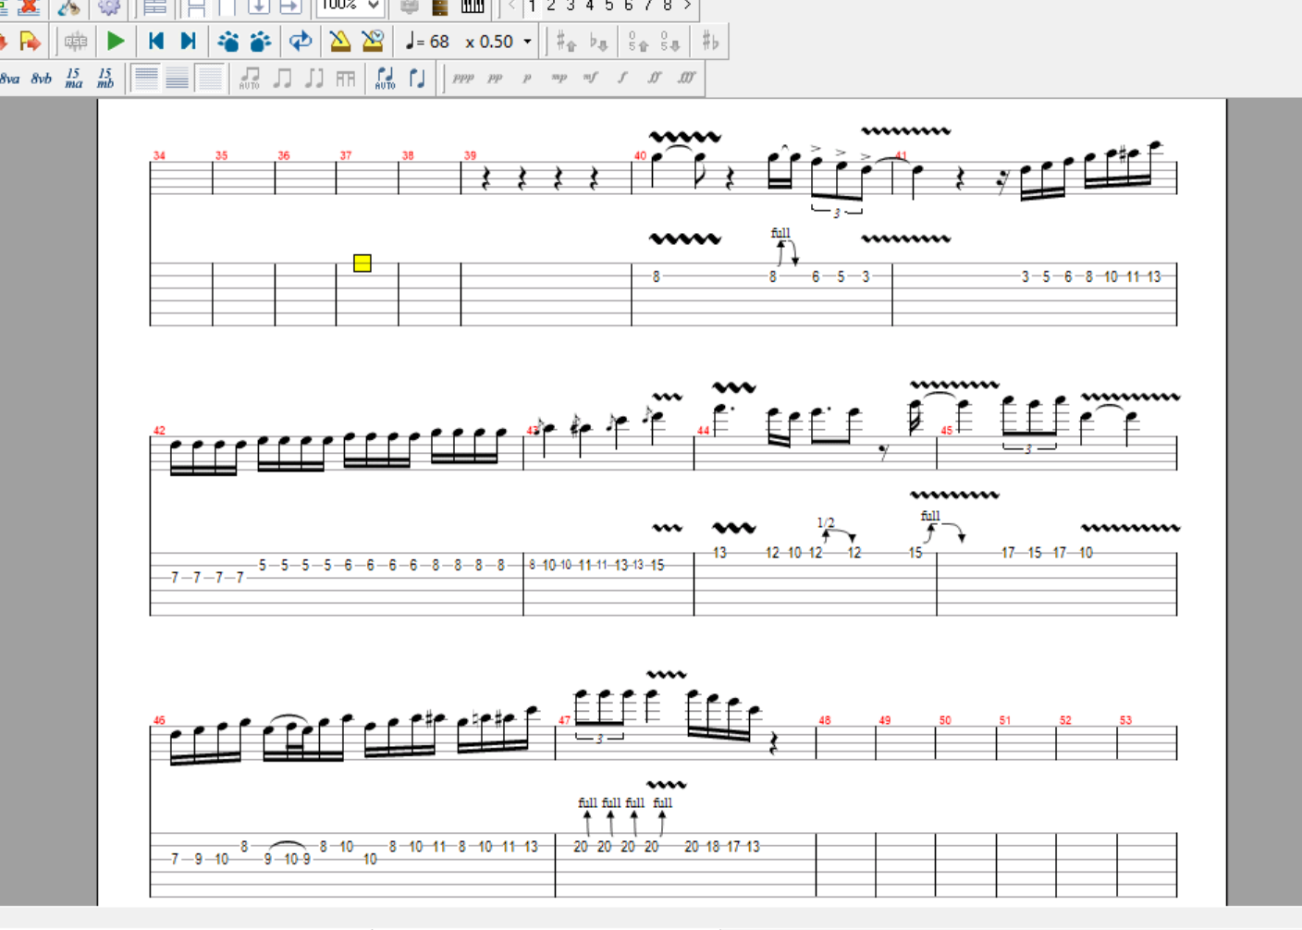
Task: Select measure number 42
Action: (x=159, y=431)
